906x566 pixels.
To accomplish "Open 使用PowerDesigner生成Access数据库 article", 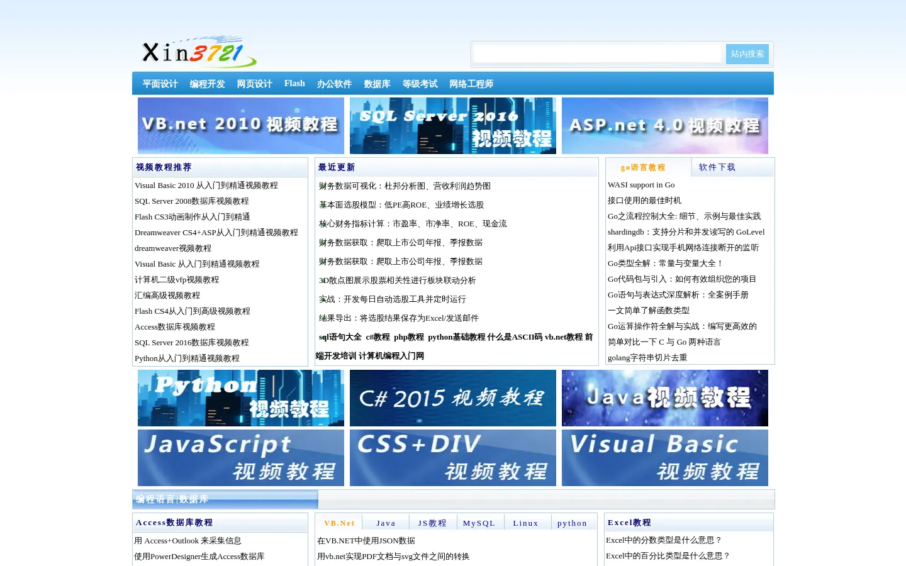I will click(x=199, y=557).
